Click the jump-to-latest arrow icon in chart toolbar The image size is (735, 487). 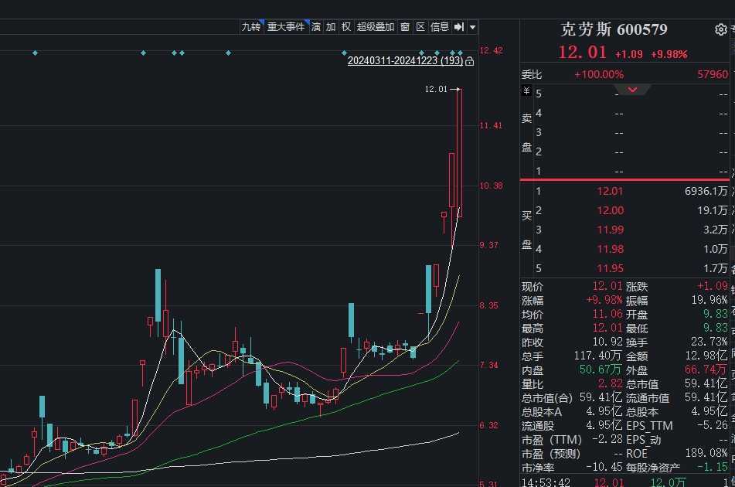[x=459, y=27]
